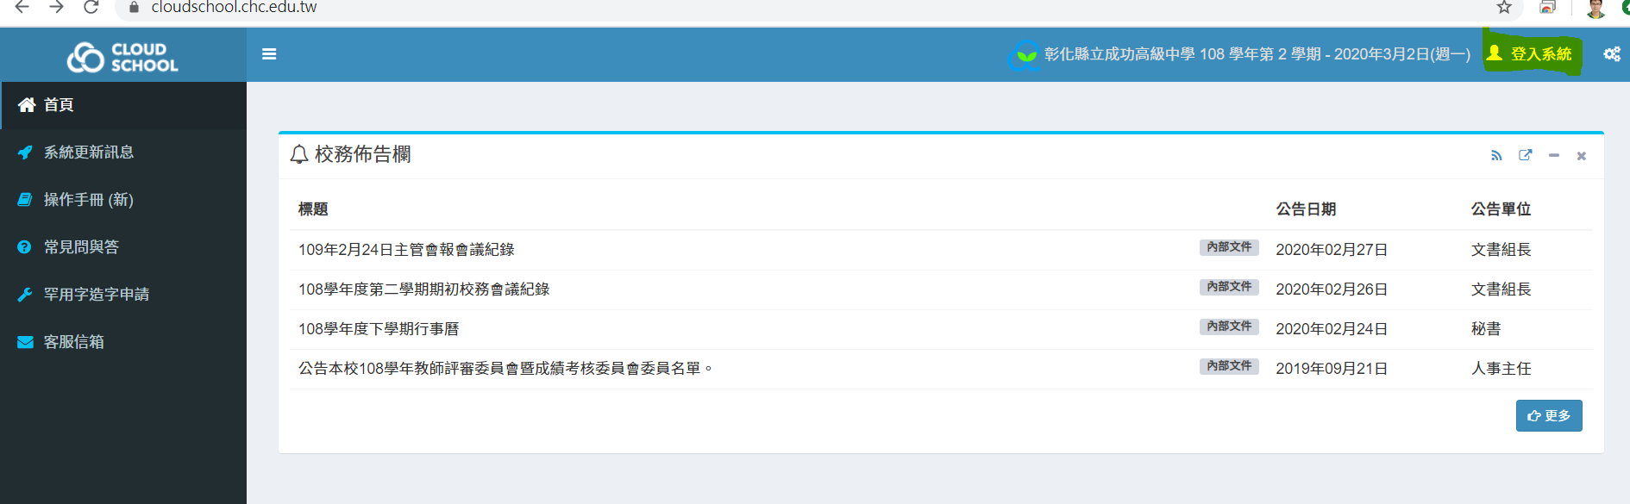Close the 校務佈告欄 panel
Image resolution: width=1630 pixels, height=504 pixels.
1581,156
